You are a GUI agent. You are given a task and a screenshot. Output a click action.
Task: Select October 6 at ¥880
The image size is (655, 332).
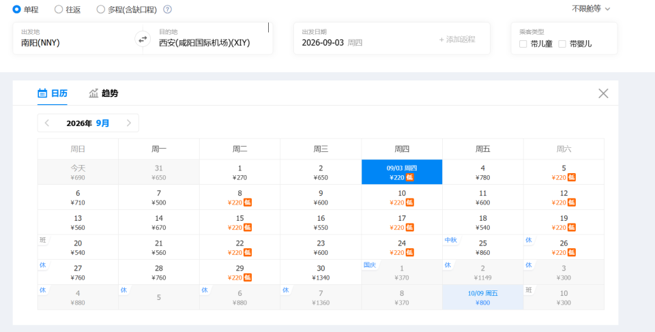tap(239, 297)
